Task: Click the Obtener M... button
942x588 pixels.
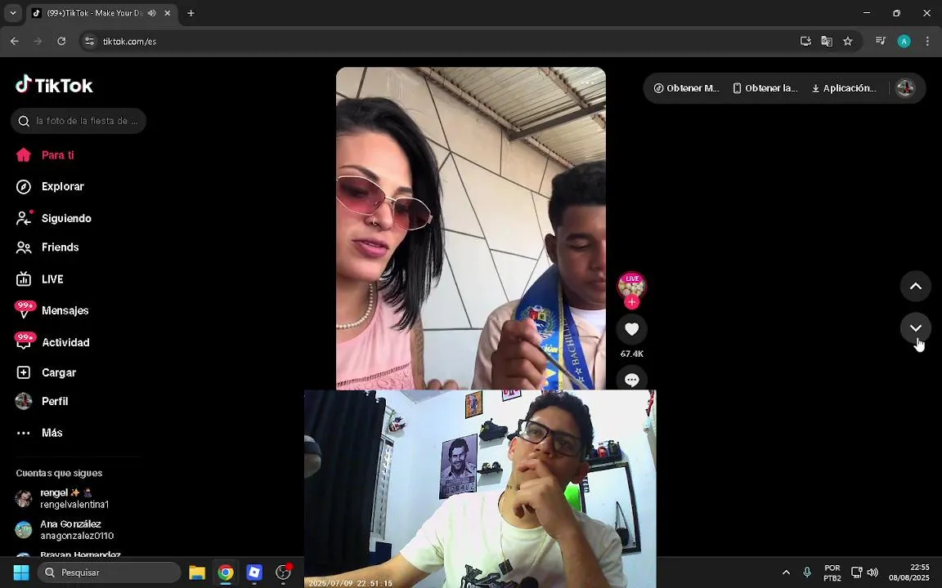Action: [x=686, y=88]
